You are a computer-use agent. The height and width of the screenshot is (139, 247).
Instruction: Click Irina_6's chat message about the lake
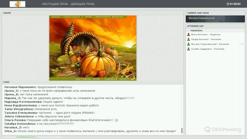(90, 131)
